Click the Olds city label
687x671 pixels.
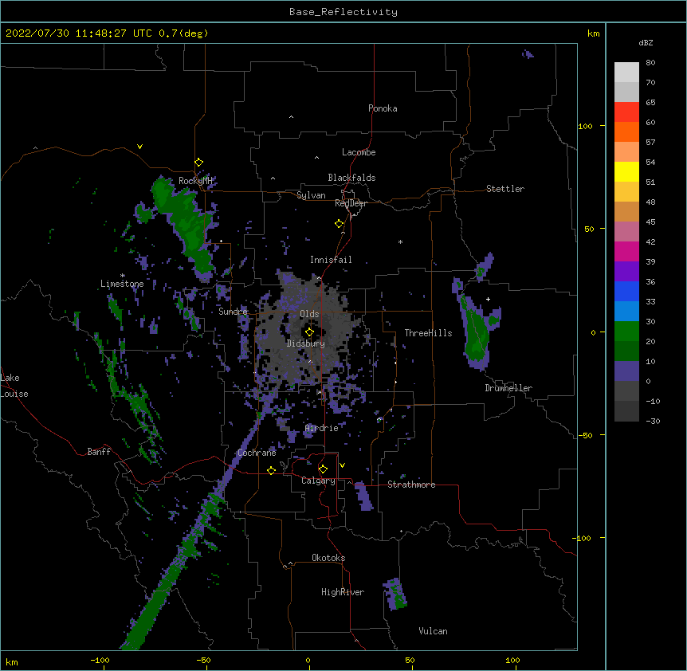309,314
